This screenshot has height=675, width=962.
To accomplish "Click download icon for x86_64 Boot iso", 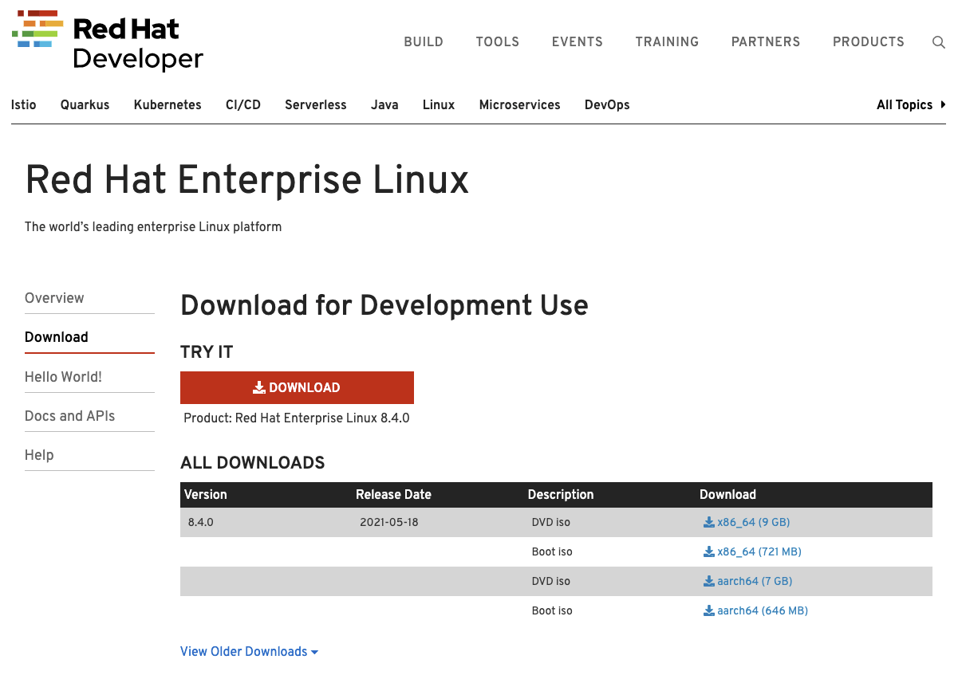I will coord(708,552).
